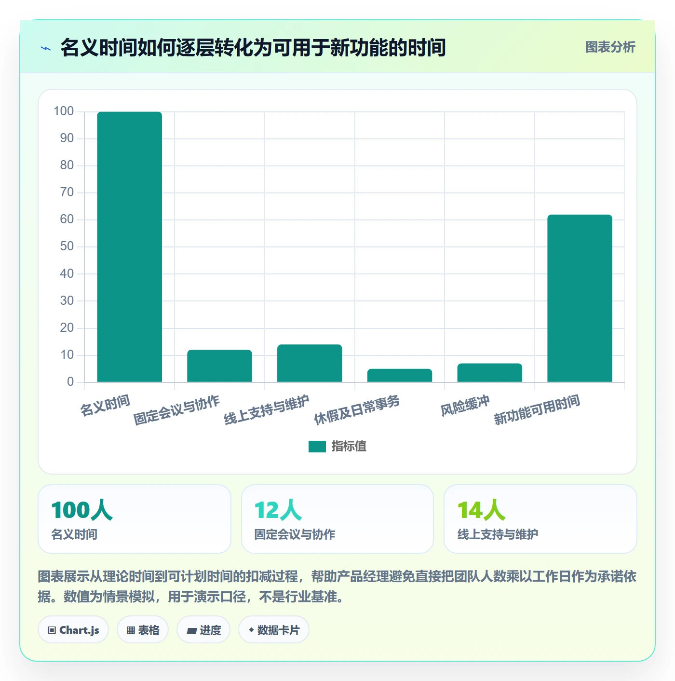Viewport: 675px width, 681px height.
Task: Select the 固定会议与协作 bar in the chart
Action: (x=219, y=366)
